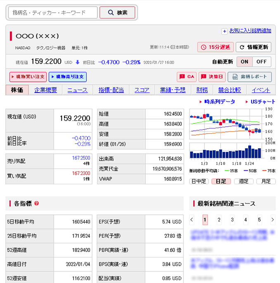Select the 週足 chart period
The image size is (280, 283).
244,181
